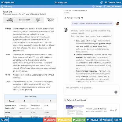Click the 2305 nurses' note timestamp
Image resolution: width=122 pixels, height=122 pixels.
pyautogui.click(x=8, y=81)
